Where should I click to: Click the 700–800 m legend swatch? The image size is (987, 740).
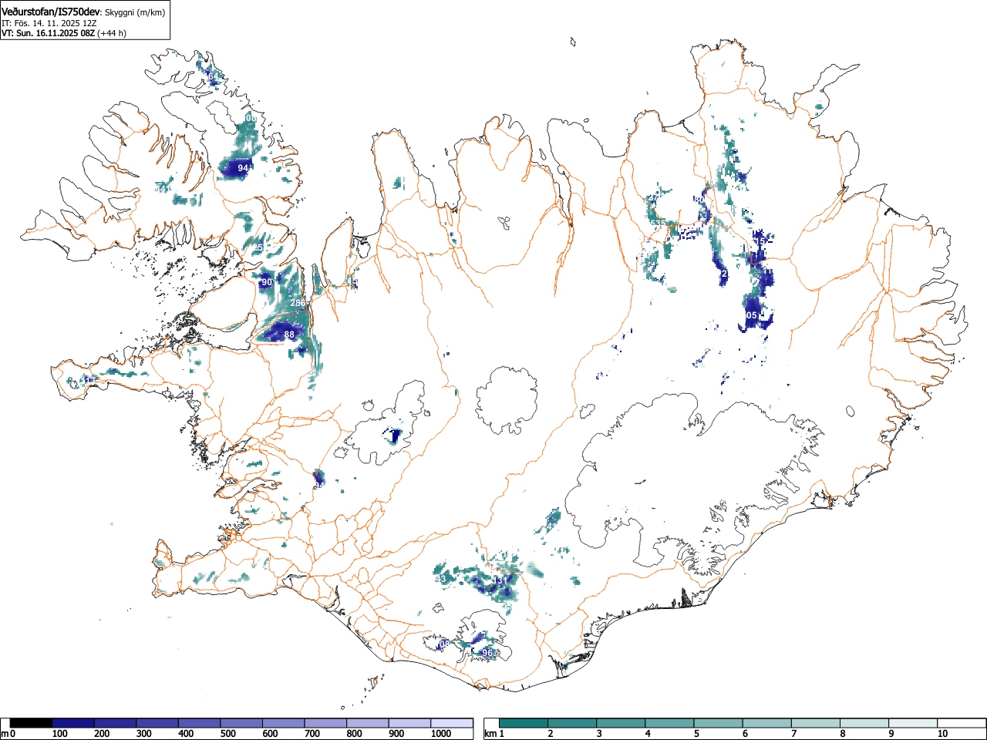click(325, 723)
